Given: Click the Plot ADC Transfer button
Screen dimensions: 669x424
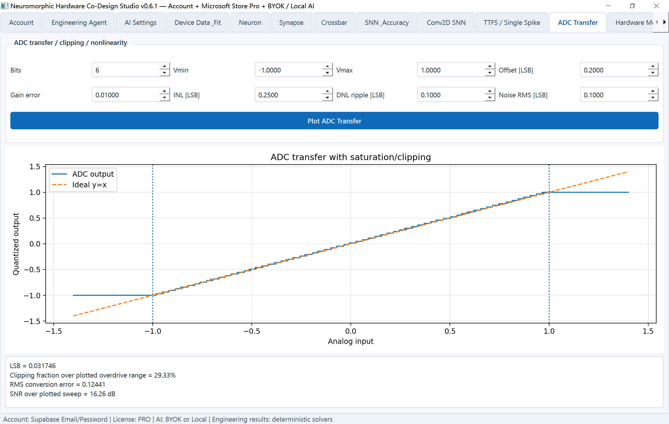Looking at the screenshot, I should (334, 121).
